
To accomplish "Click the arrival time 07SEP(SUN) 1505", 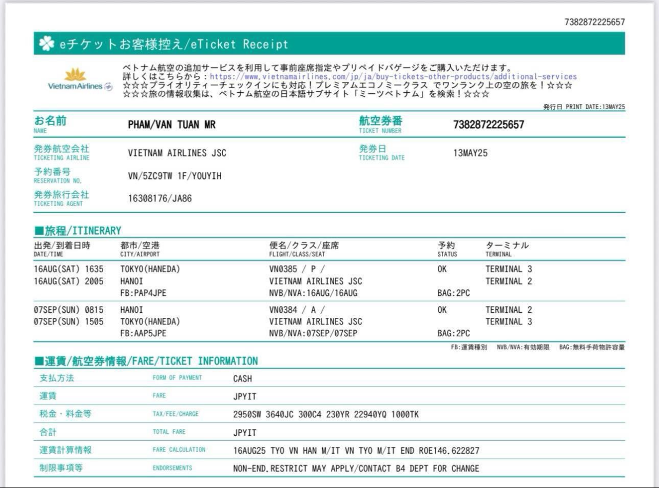I will (68, 322).
